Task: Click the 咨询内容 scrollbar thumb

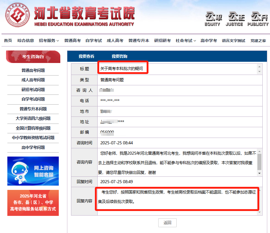Action: pos(259,162)
